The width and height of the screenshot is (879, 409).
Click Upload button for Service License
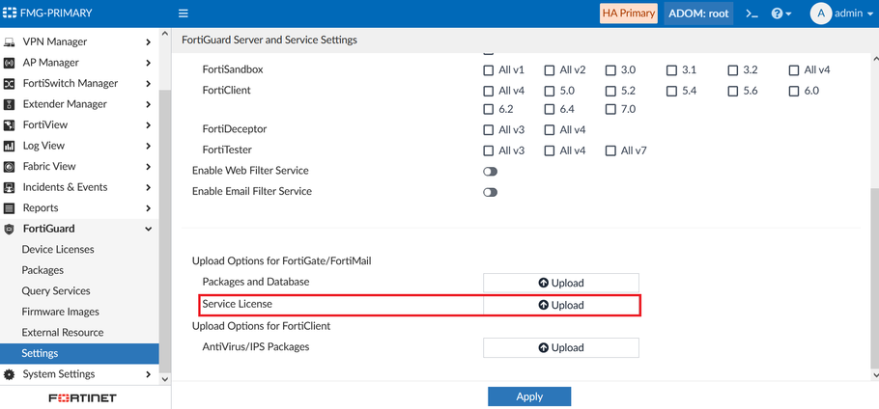(561, 305)
